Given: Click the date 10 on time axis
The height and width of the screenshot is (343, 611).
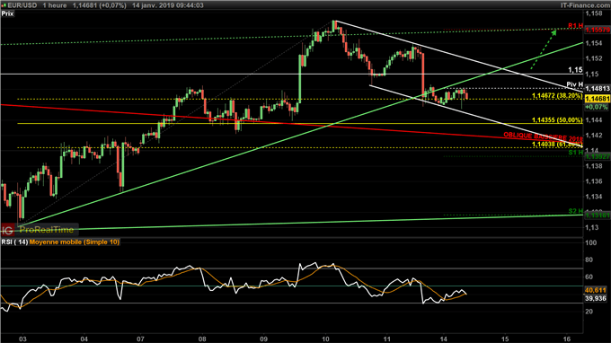Looking at the screenshot, I should [x=326, y=339].
